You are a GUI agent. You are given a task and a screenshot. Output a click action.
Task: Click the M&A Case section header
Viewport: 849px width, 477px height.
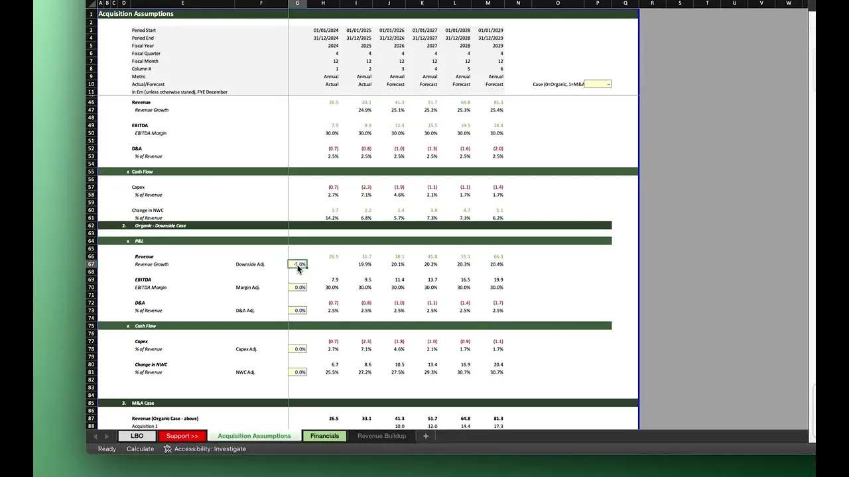click(x=143, y=403)
